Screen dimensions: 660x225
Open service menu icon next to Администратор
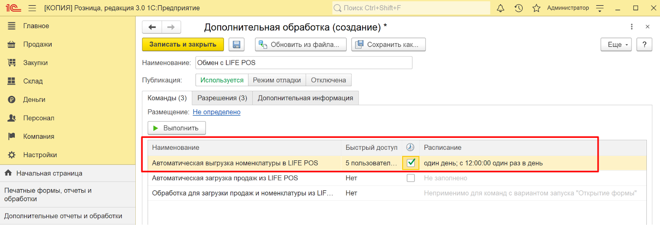(600, 8)
